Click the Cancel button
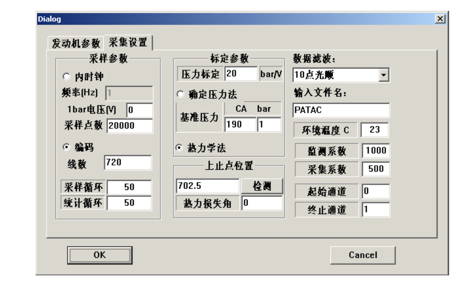This screenshot has height=288, width=464. coord(363,255)
